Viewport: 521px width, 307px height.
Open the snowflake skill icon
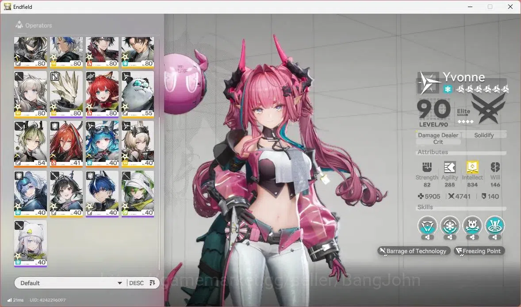tap(450, 226)
